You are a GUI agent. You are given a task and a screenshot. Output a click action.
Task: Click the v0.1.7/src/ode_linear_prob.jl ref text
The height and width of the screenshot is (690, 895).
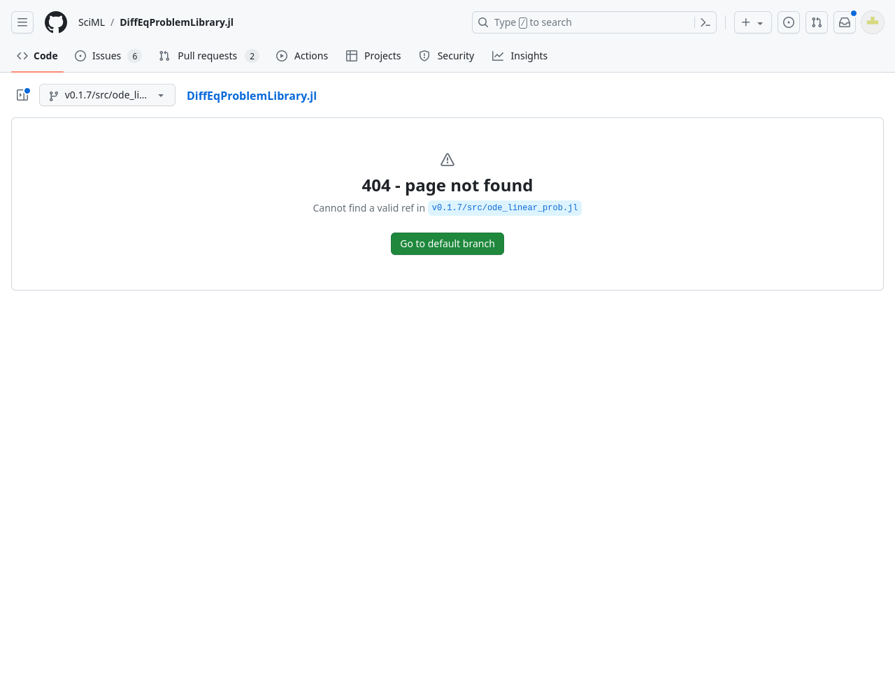click(505, 208)
